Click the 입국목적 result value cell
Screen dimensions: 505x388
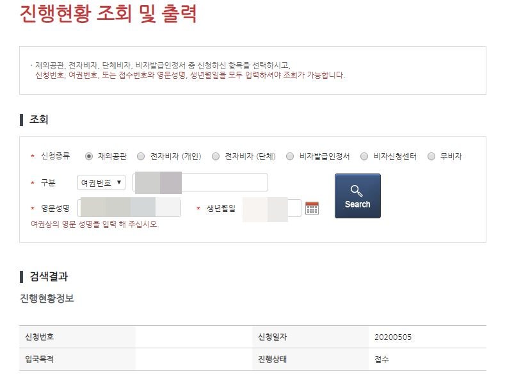coord(194,359)
